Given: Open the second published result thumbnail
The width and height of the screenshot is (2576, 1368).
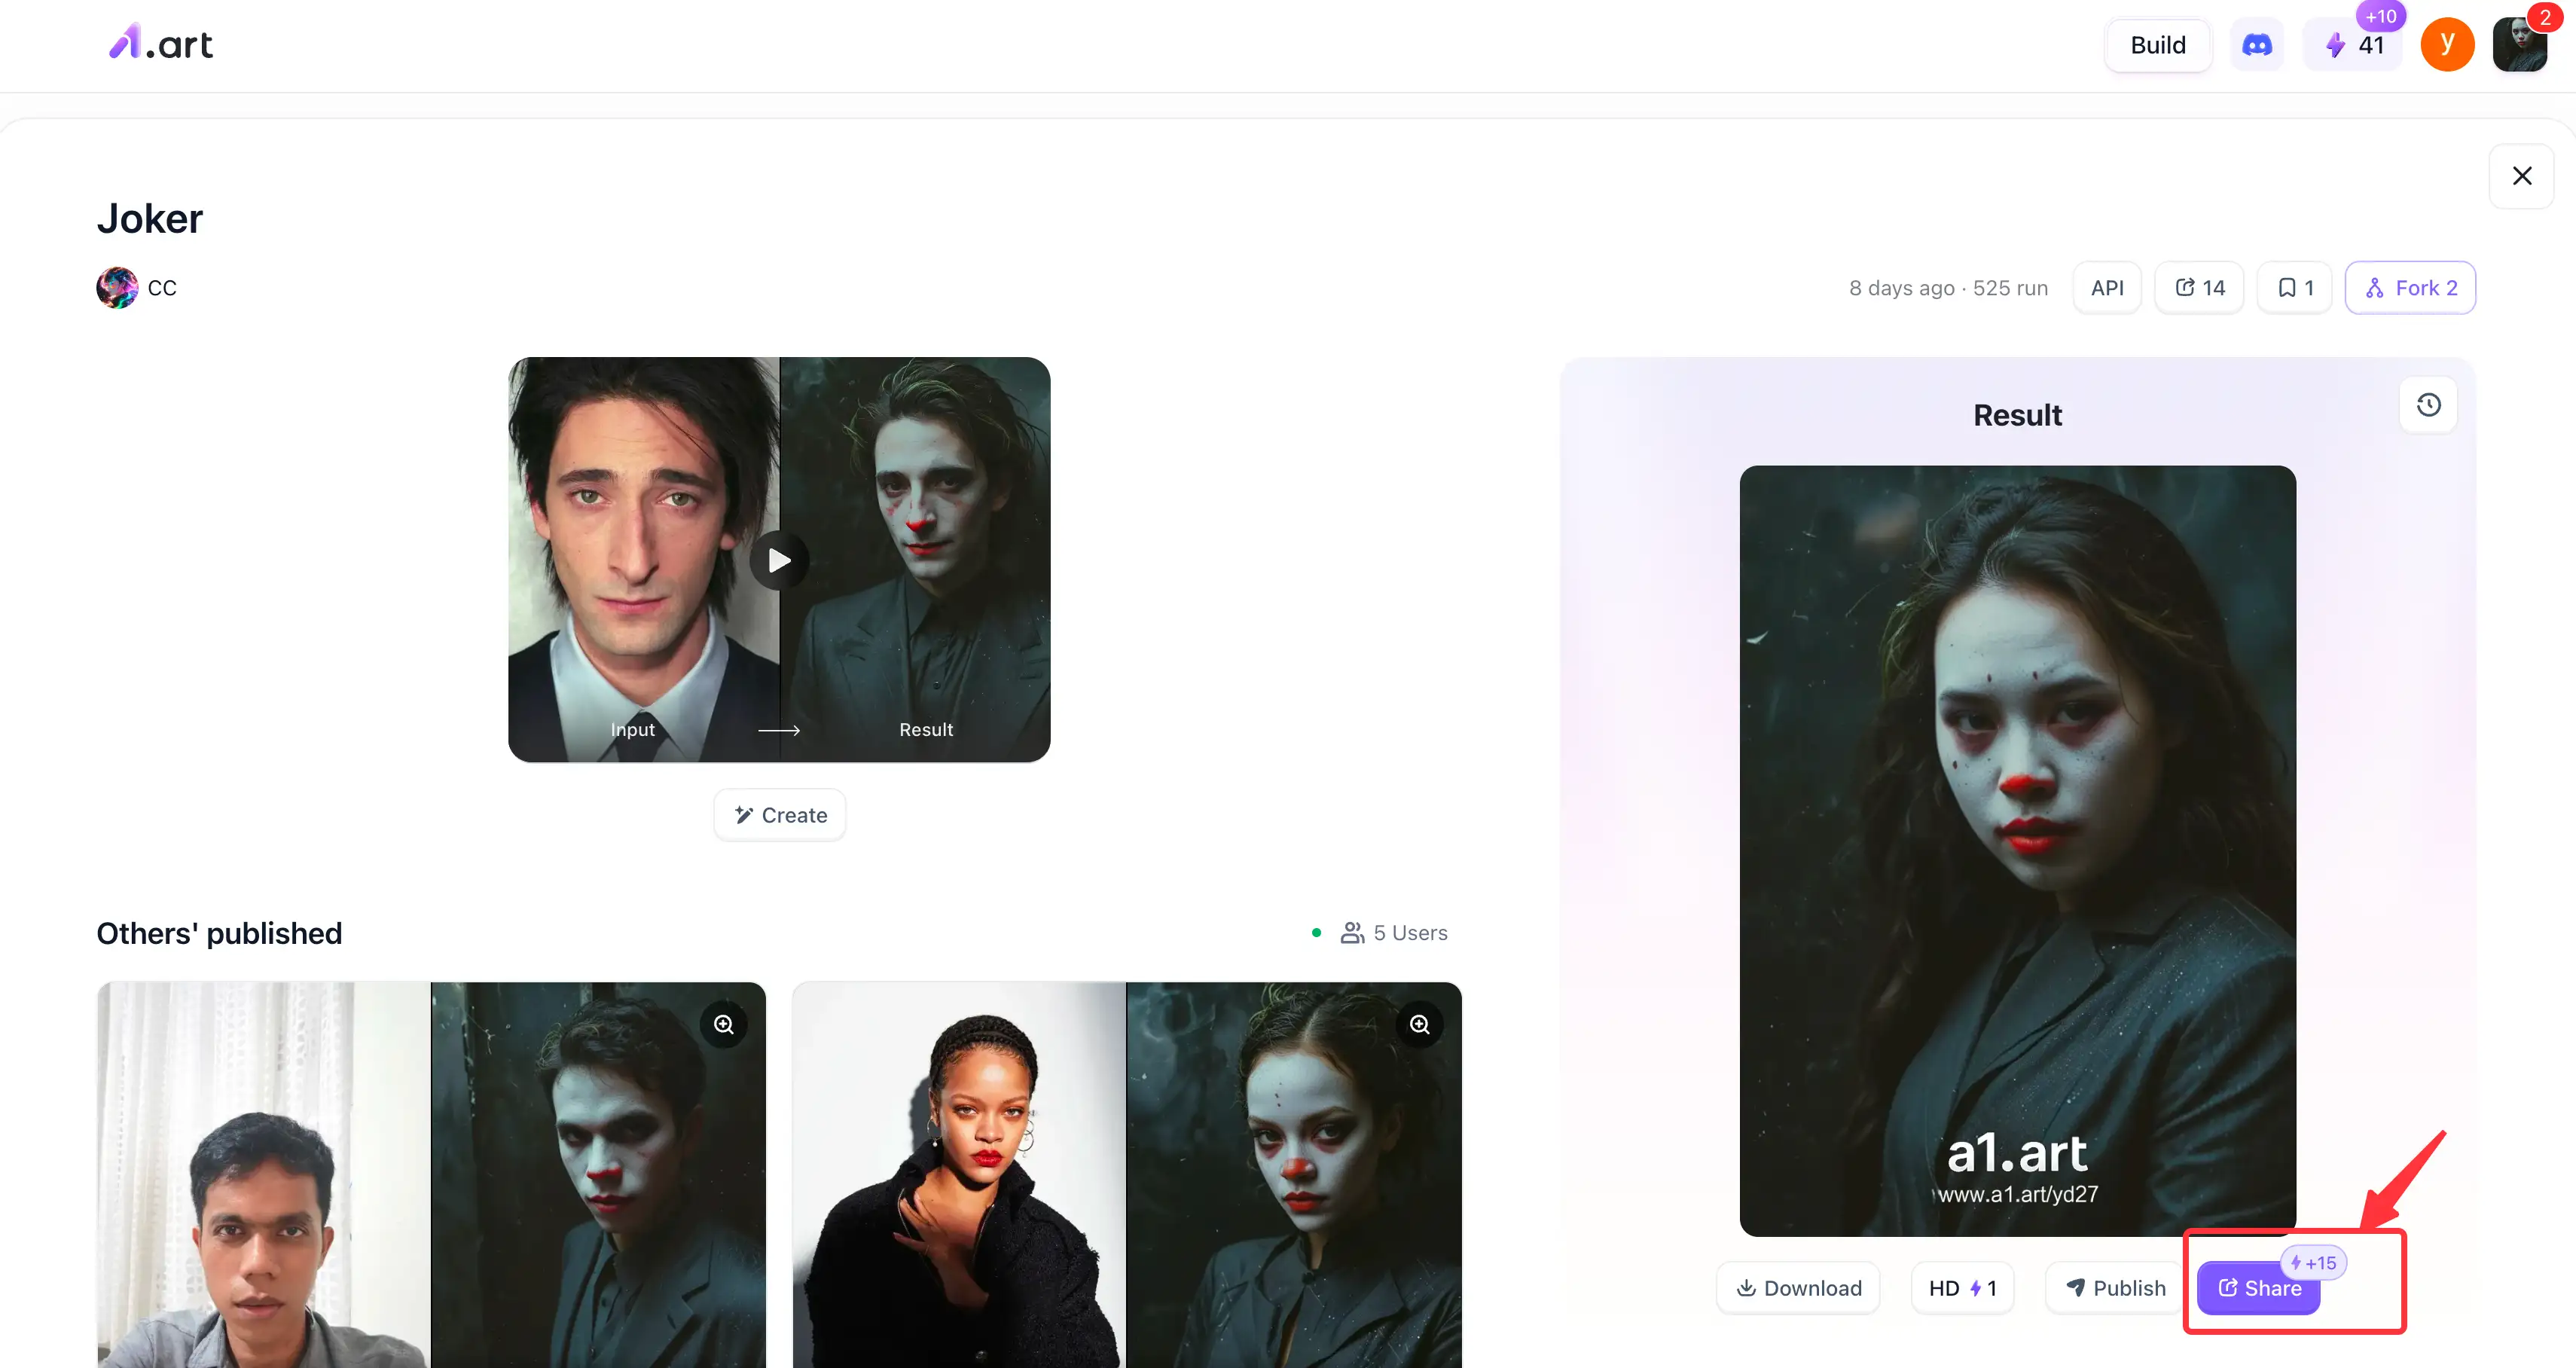Looking at the screenshot, I should pyautogui.click(x=1127, y=1175).
